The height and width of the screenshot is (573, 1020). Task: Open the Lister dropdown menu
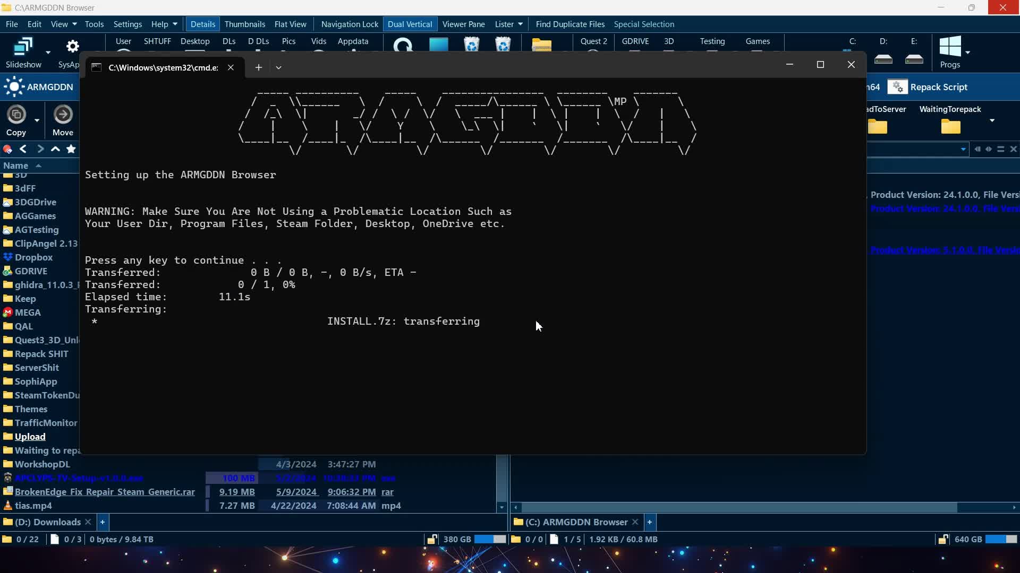tap(508, 24)
